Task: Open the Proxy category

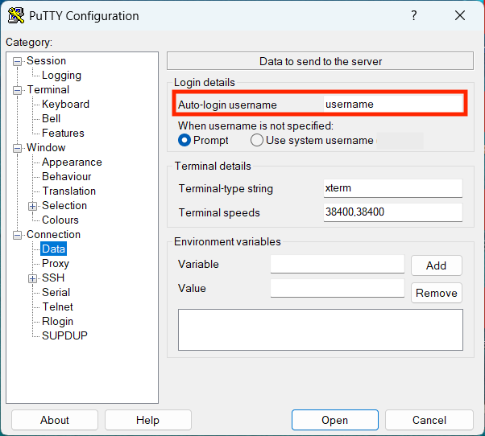Action: [x=56, y=263]
